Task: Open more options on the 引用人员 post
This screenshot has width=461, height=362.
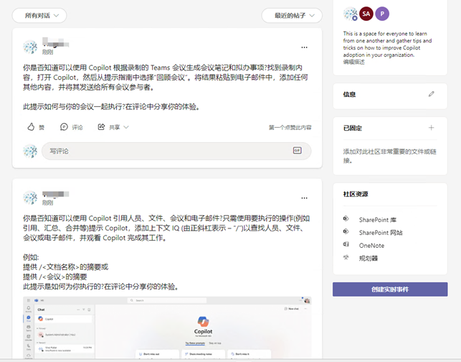Action: pyautogui.click(x=304, y=198)
